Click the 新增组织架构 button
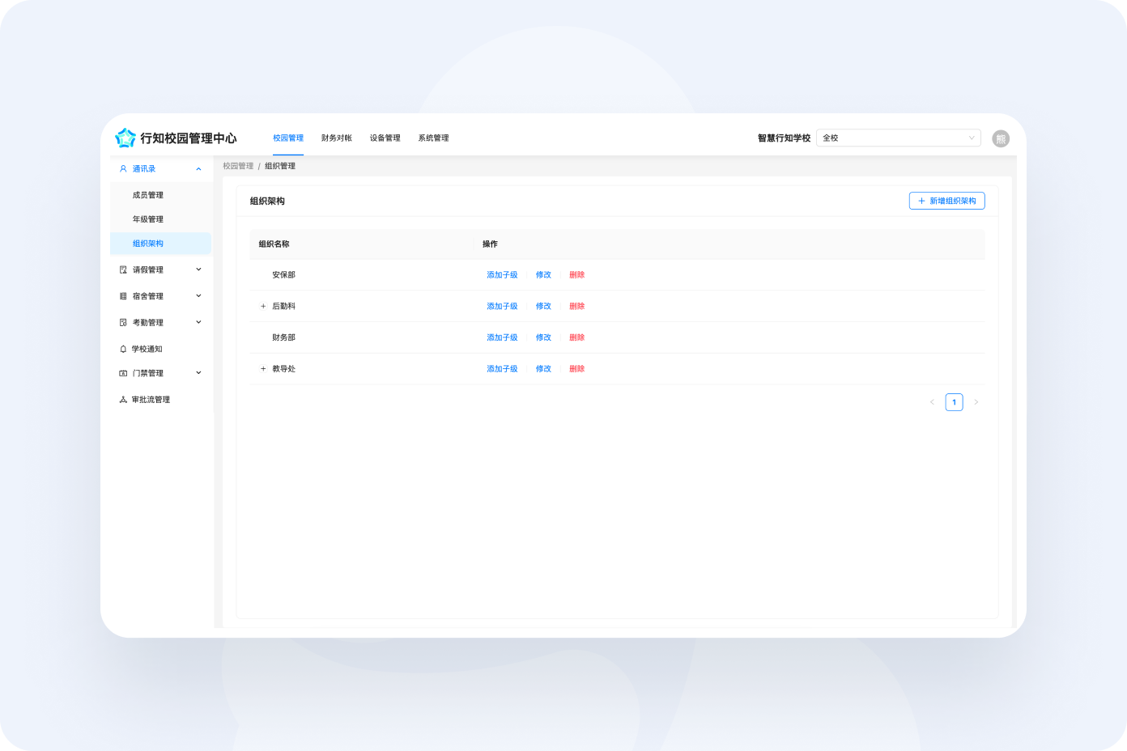This screenshot has width=1127, height=751. coord(946,200)
